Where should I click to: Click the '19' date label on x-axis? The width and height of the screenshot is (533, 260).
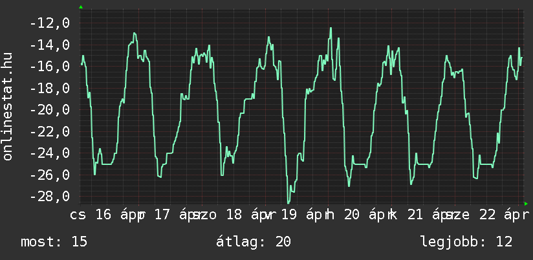click(x=289, y=215)
